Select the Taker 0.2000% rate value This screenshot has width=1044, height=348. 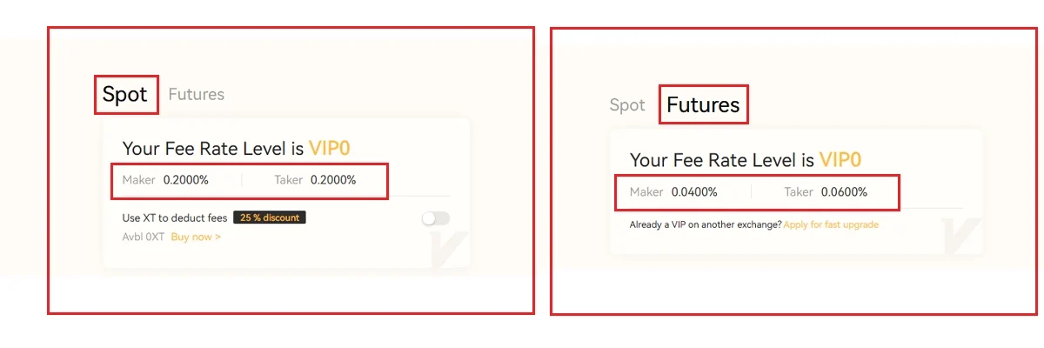[x=333, y=180]
